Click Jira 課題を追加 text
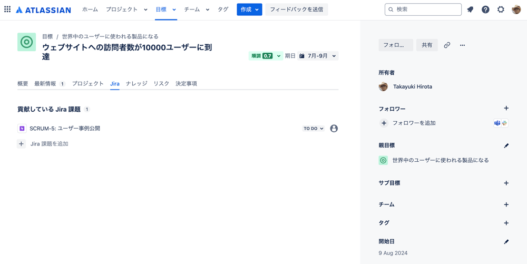Viewport: 527px width, 264px height. [x=50, y=144]
